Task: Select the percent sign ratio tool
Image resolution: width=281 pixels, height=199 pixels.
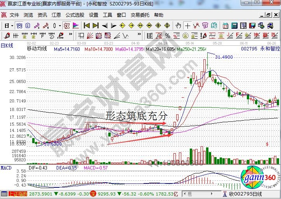Action: click(168, 36)
